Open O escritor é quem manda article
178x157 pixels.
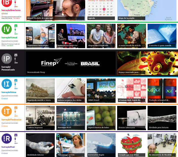click(162, 36)
